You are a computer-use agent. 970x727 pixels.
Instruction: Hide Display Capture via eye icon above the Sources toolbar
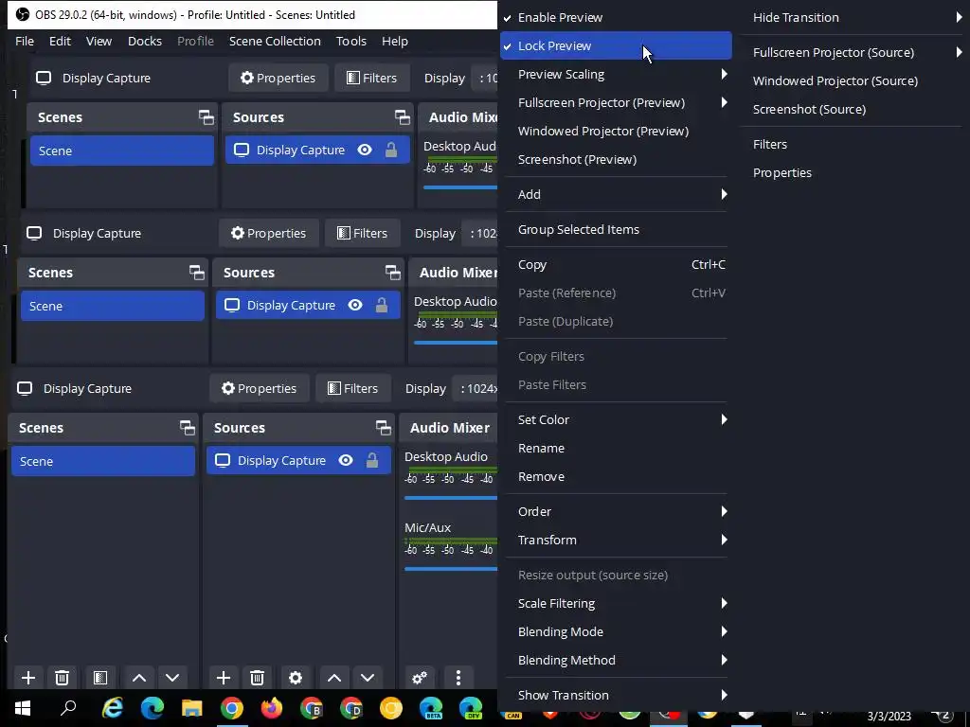pyautogui.click(x=346, y=461)
